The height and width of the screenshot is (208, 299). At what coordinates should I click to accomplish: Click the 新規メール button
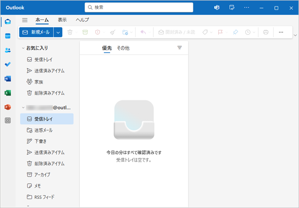click(x=36, y=32)
